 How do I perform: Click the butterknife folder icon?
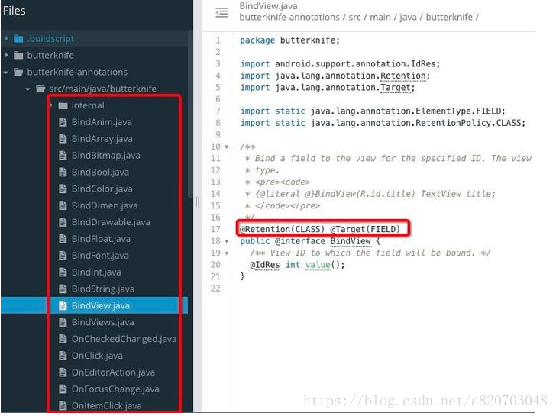(18, 55)
